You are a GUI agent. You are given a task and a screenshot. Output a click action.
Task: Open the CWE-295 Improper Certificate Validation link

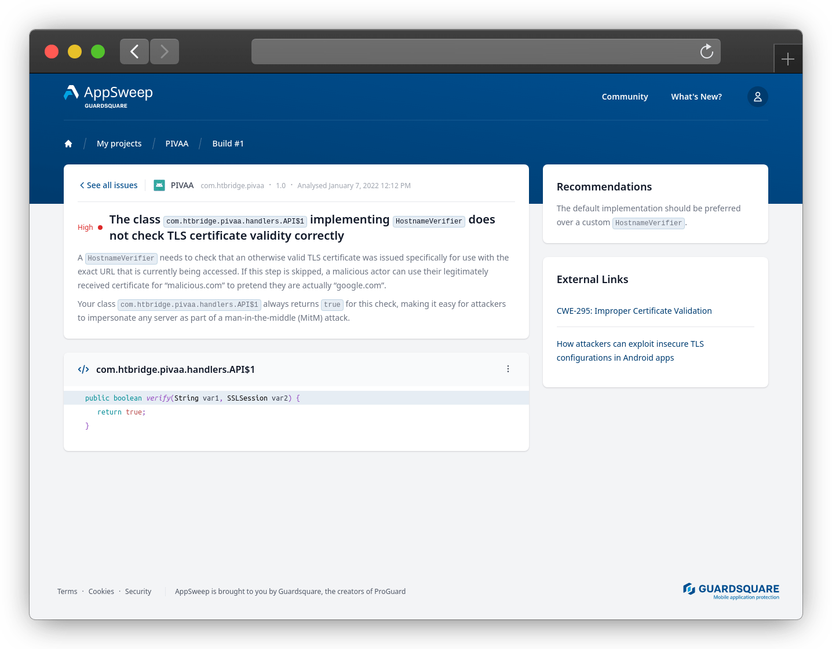click(x=634, y=310)
